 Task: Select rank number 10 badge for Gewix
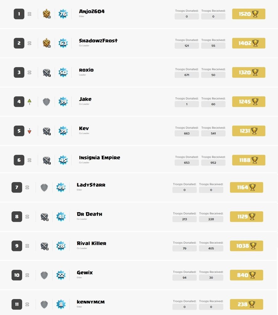point(17,275)
